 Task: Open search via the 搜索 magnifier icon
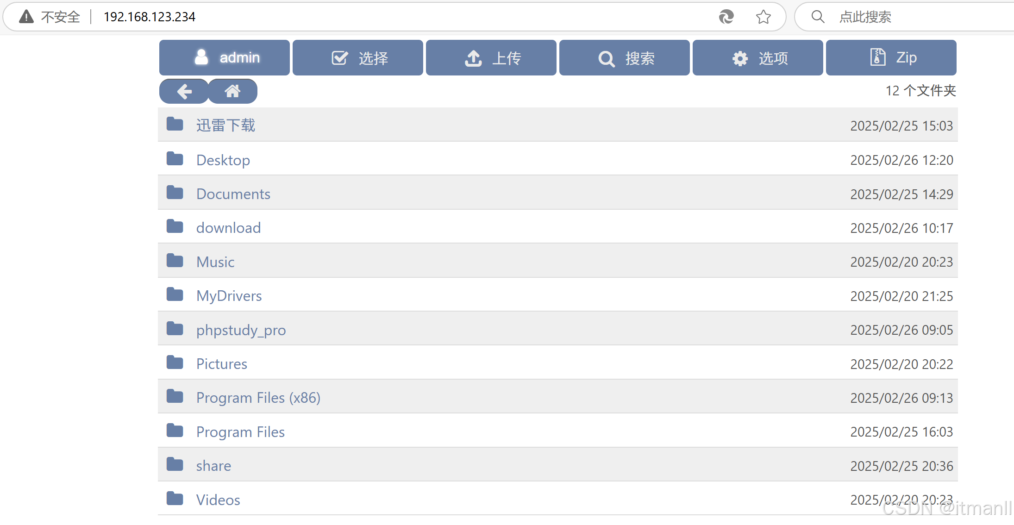[606, 58]
